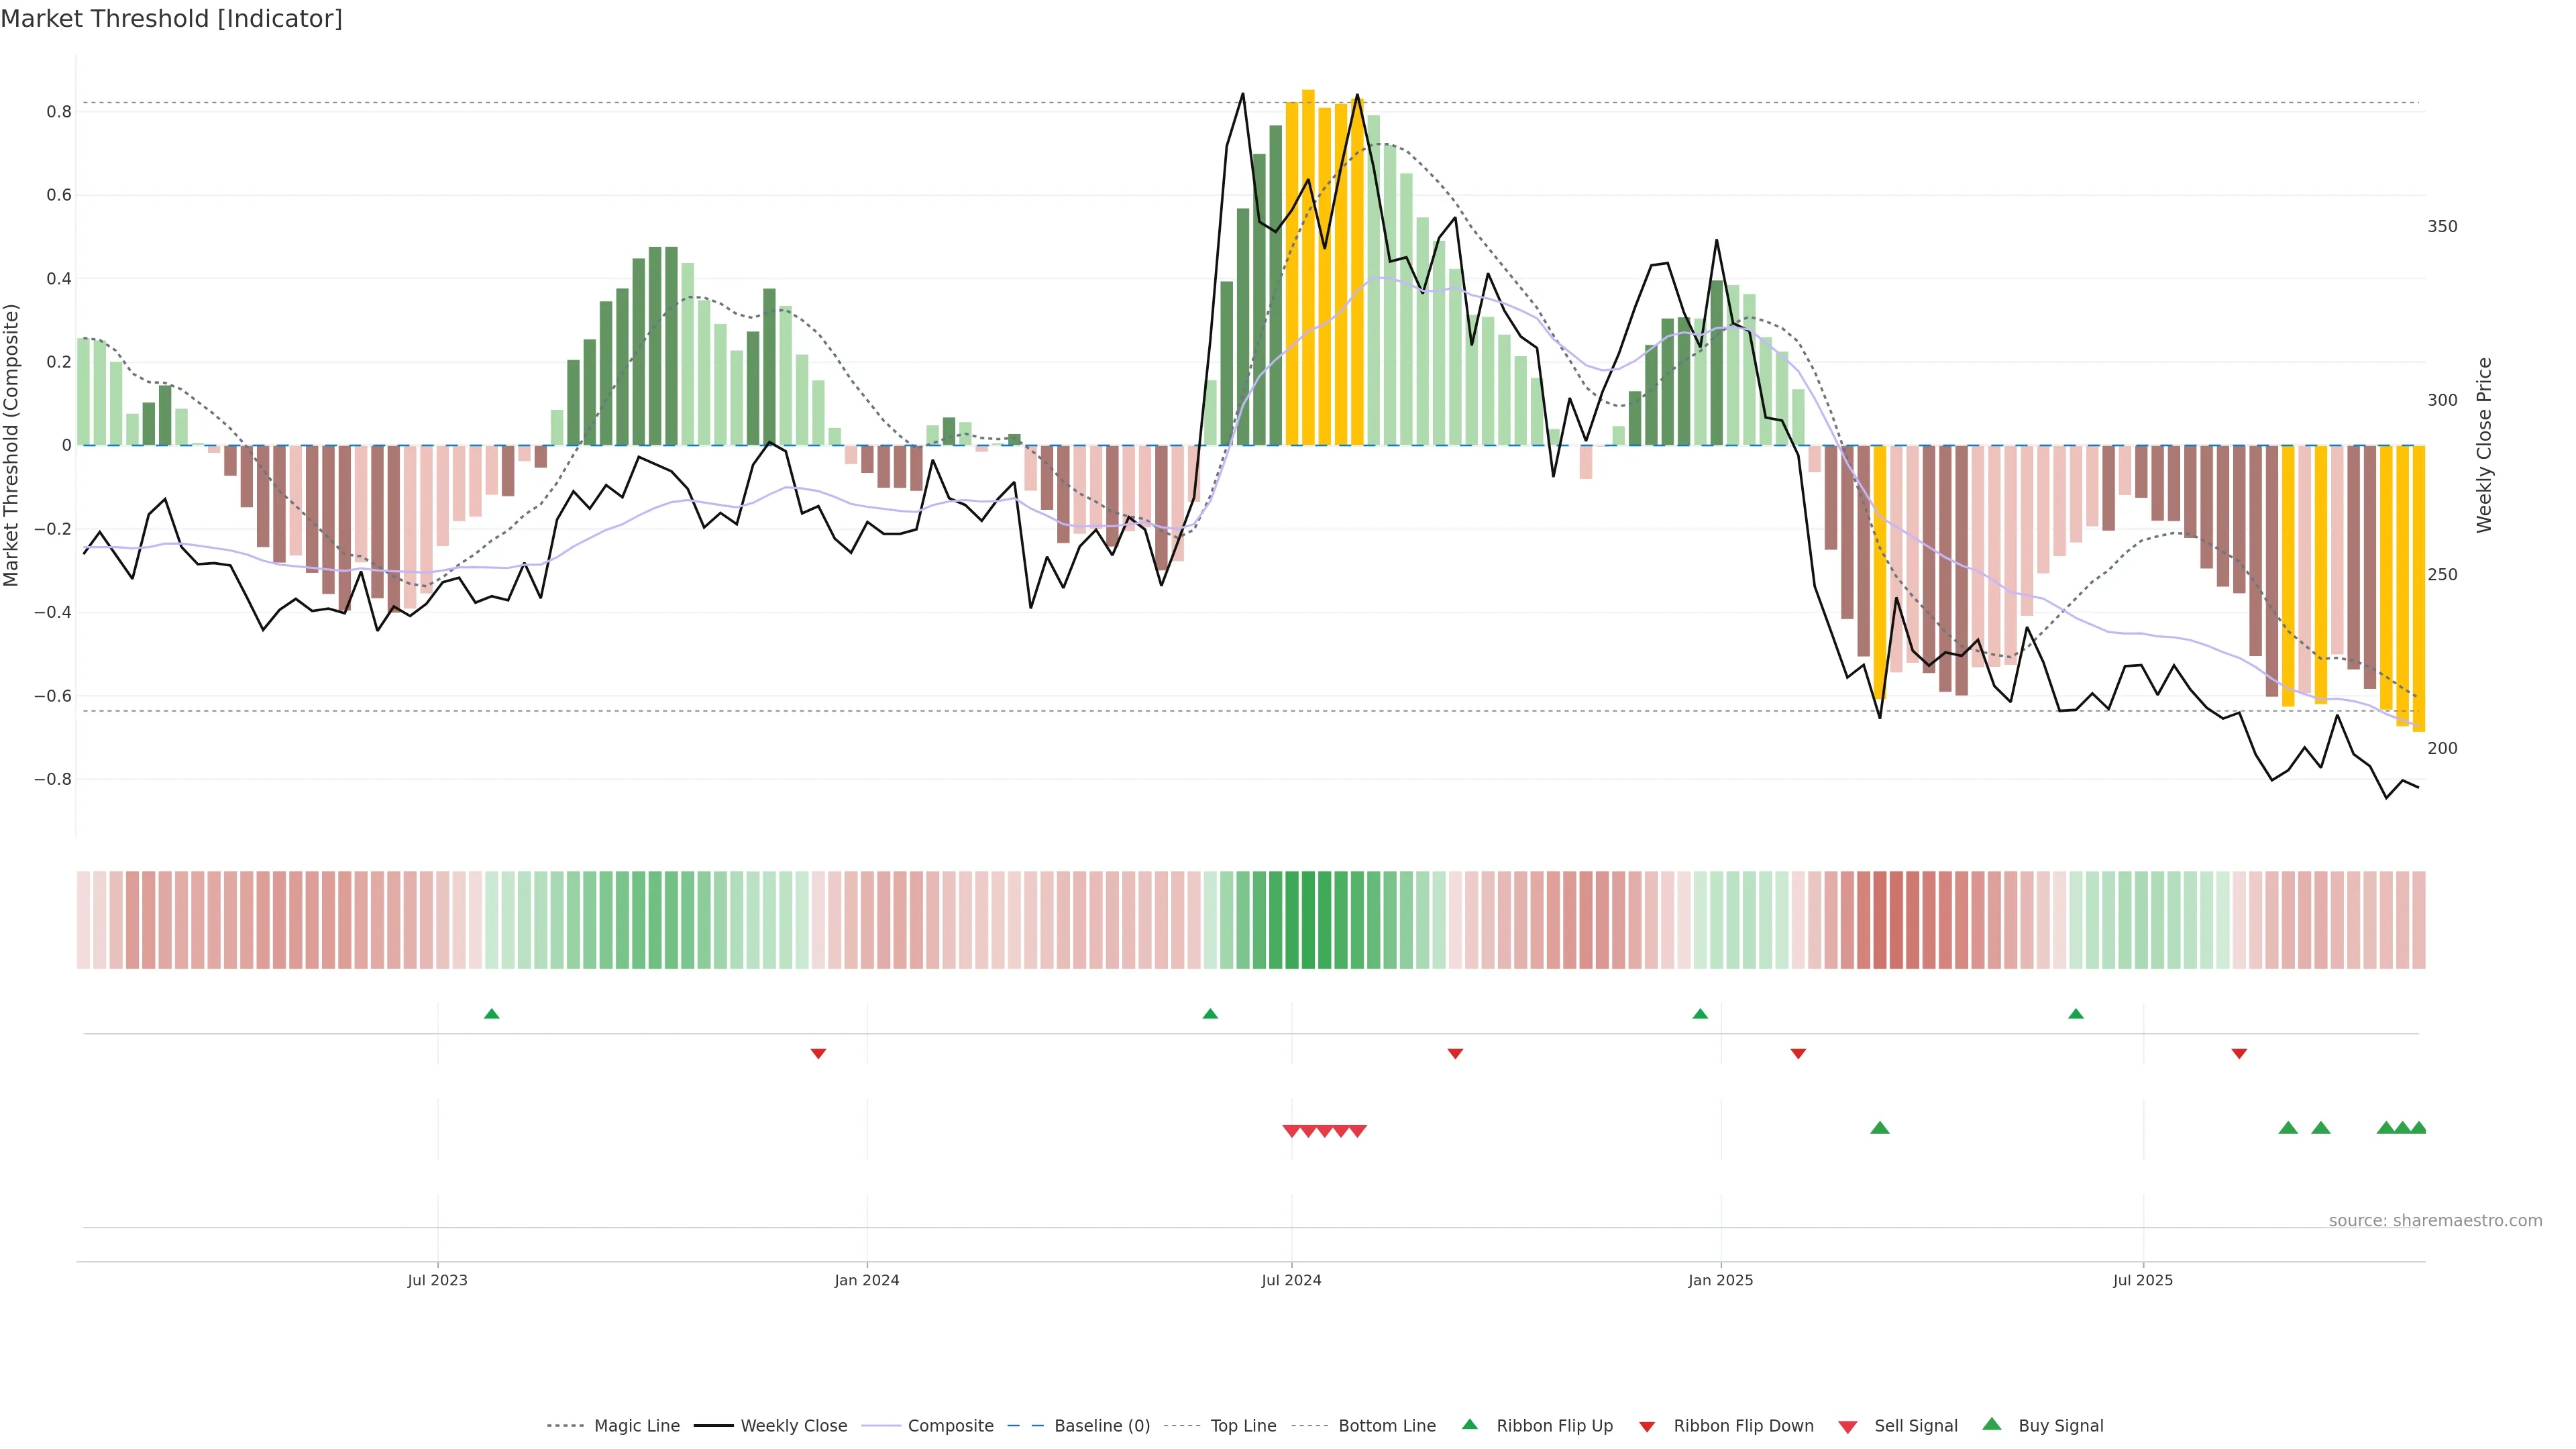Click the Ribbon Flip Down legend triangle icon

click(1646, 1427)
